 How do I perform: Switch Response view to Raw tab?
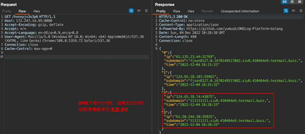coord(177,11)
